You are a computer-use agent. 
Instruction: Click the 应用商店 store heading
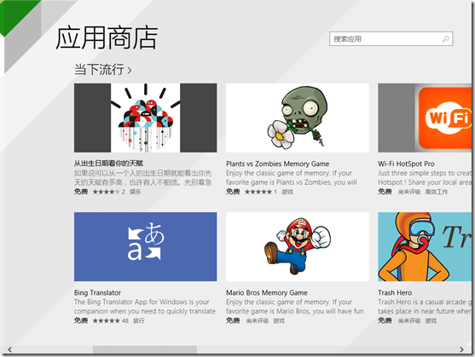[107, 37]
